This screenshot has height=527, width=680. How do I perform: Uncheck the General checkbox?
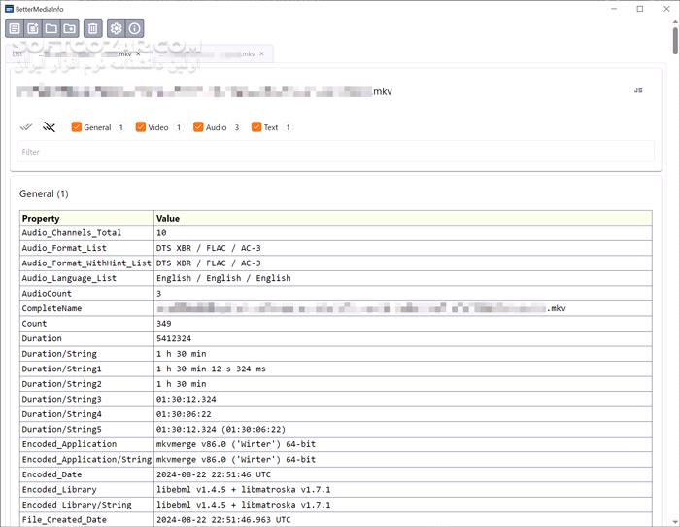point(77,127)
